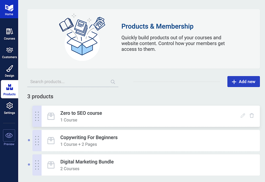Open the Customers section
The width and height of the screenshot is (265, 182).
(x=9, y=53)
